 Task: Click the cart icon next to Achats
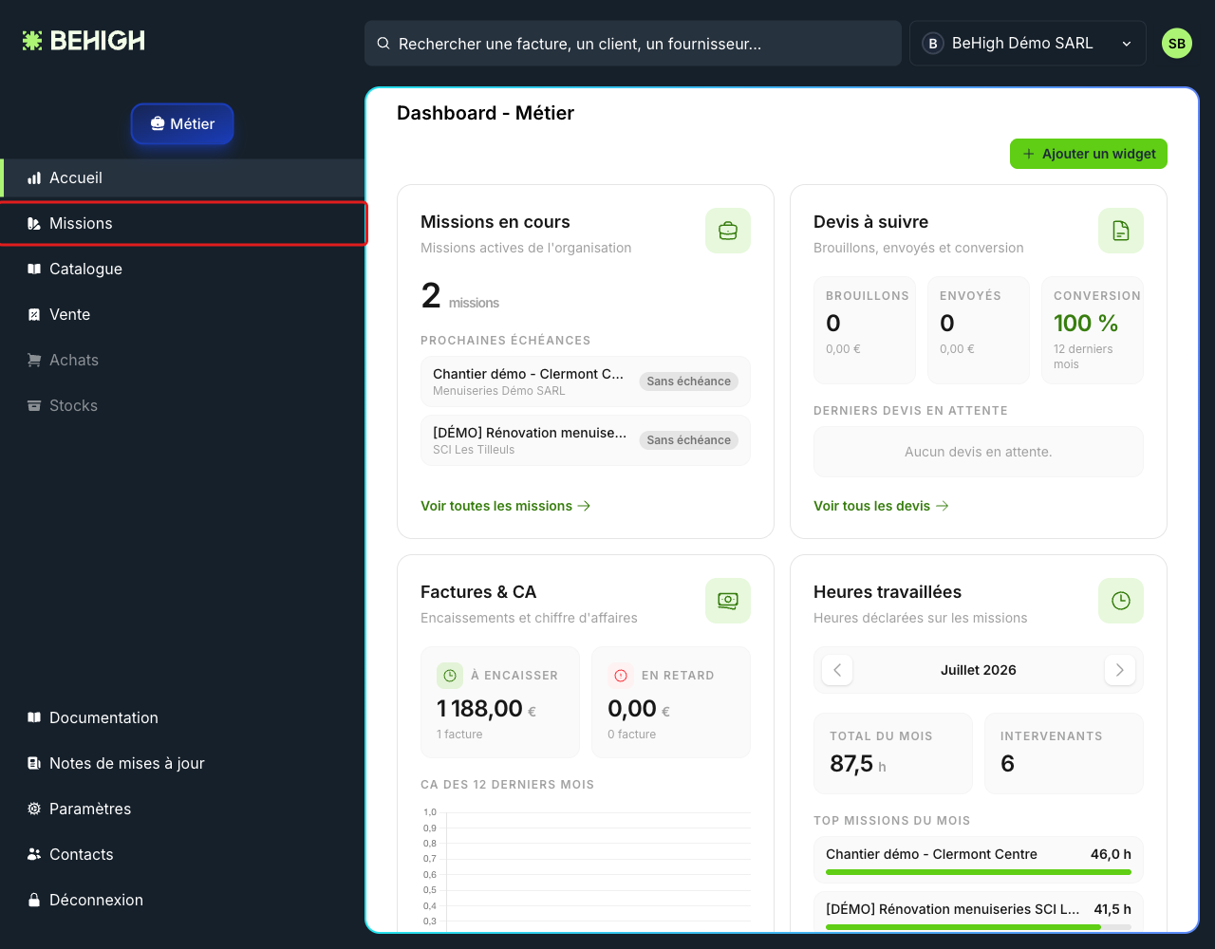coord(34,361)
